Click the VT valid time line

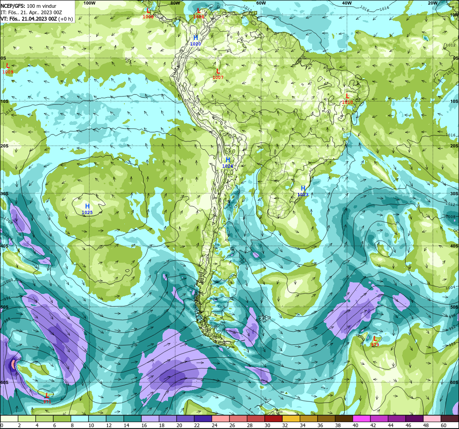[37, 19]
